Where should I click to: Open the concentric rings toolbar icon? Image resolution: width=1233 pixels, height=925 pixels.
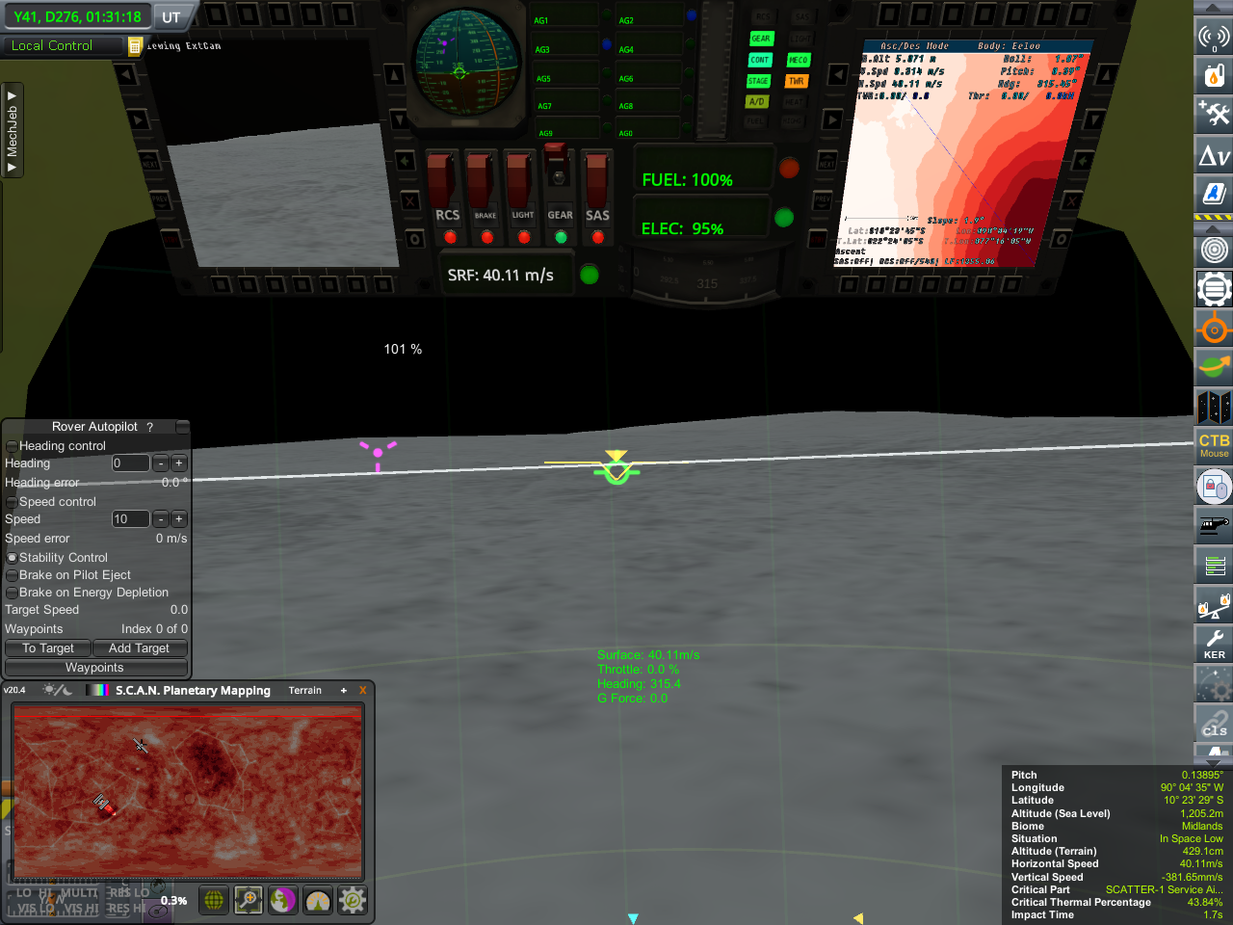pos(1214,251)
